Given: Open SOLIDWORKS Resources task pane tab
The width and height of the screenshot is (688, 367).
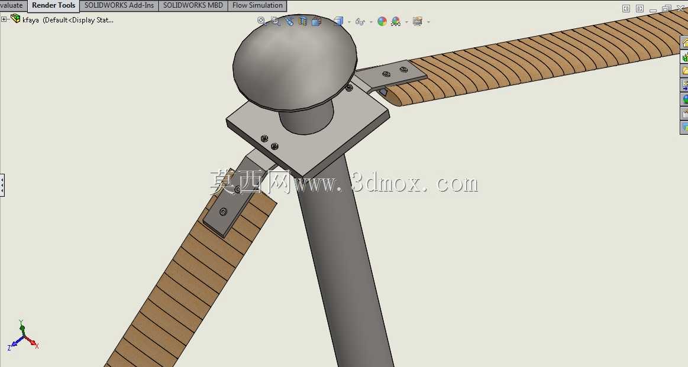Looking at the screenshot, I should [x=684, y=43].
